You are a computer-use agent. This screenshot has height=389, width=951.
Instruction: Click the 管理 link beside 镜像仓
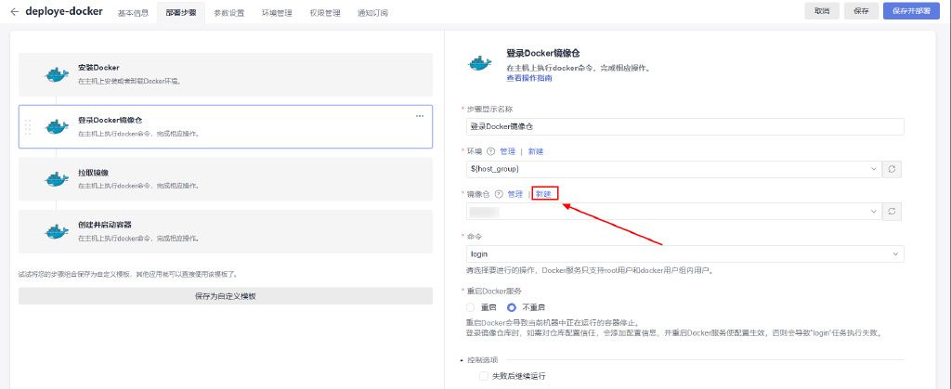(x=515, y=194)
